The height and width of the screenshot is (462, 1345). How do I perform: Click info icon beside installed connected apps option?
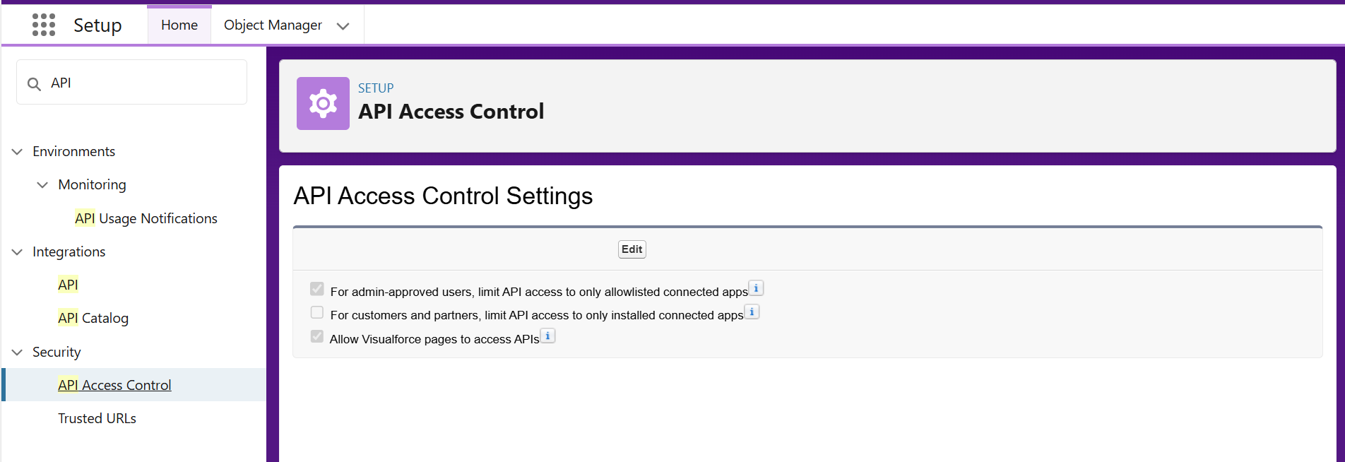pyautogui.click(x=752, y=312)
